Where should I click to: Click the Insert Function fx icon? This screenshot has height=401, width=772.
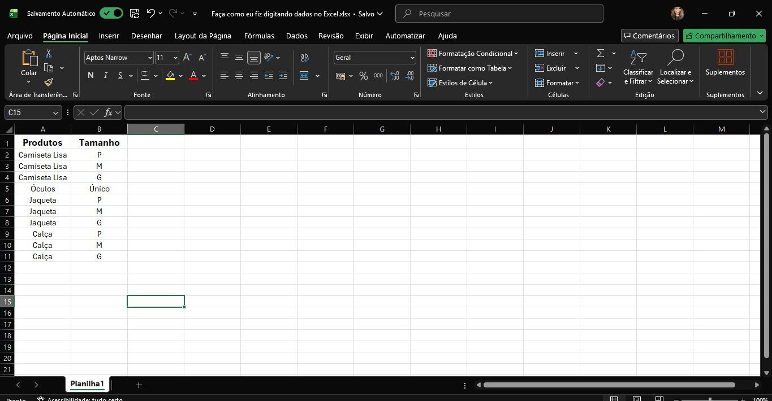click(108, 112)
